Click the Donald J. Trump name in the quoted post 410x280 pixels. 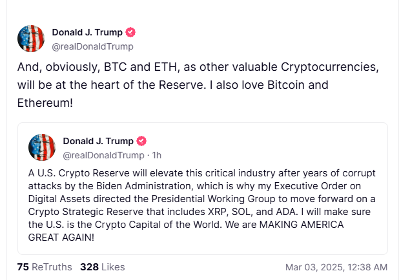[x=98, y=141]
